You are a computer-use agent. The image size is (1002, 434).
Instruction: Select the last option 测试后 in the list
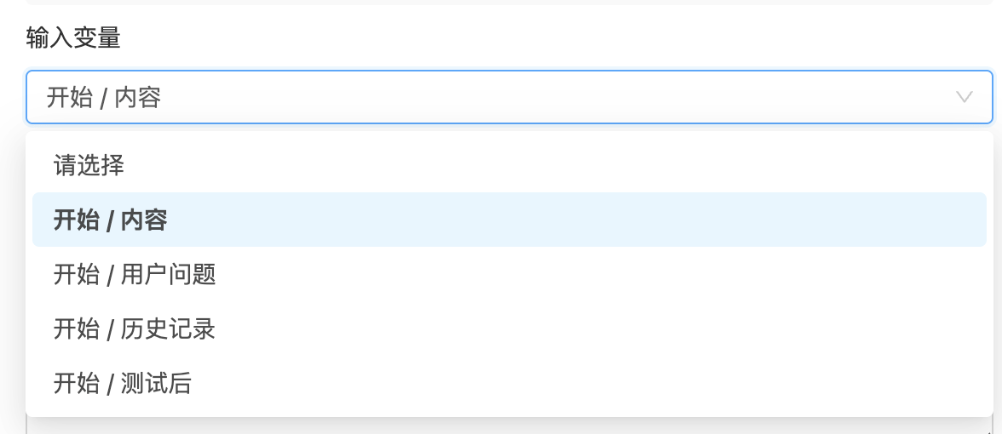pos(510,383)
